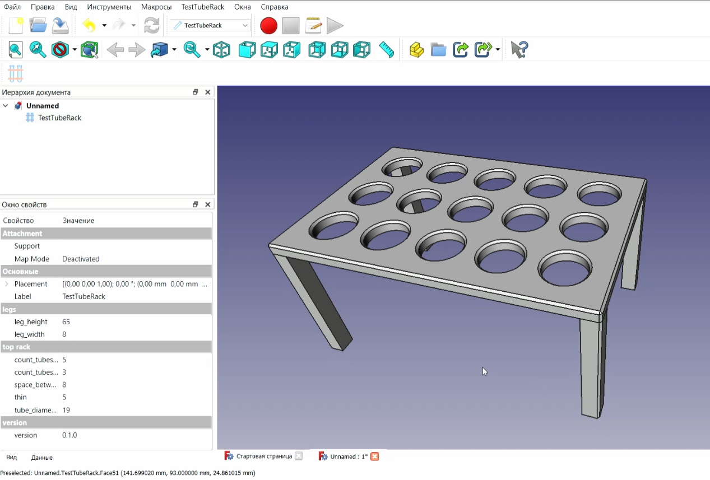Image resolution: width=710 pixels, height=480 pixels.
Task: Open the sub-link options dropdown arrow
Action: 498,50
